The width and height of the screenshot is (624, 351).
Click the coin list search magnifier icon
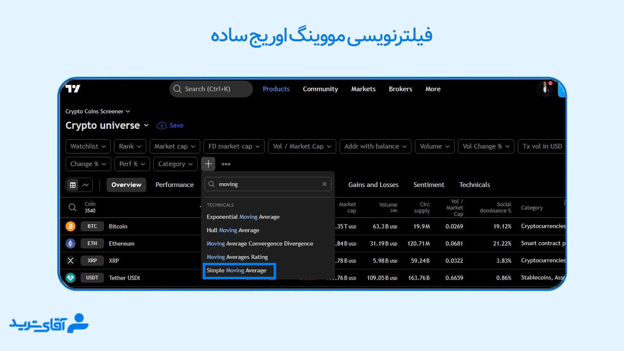point(73,207)
